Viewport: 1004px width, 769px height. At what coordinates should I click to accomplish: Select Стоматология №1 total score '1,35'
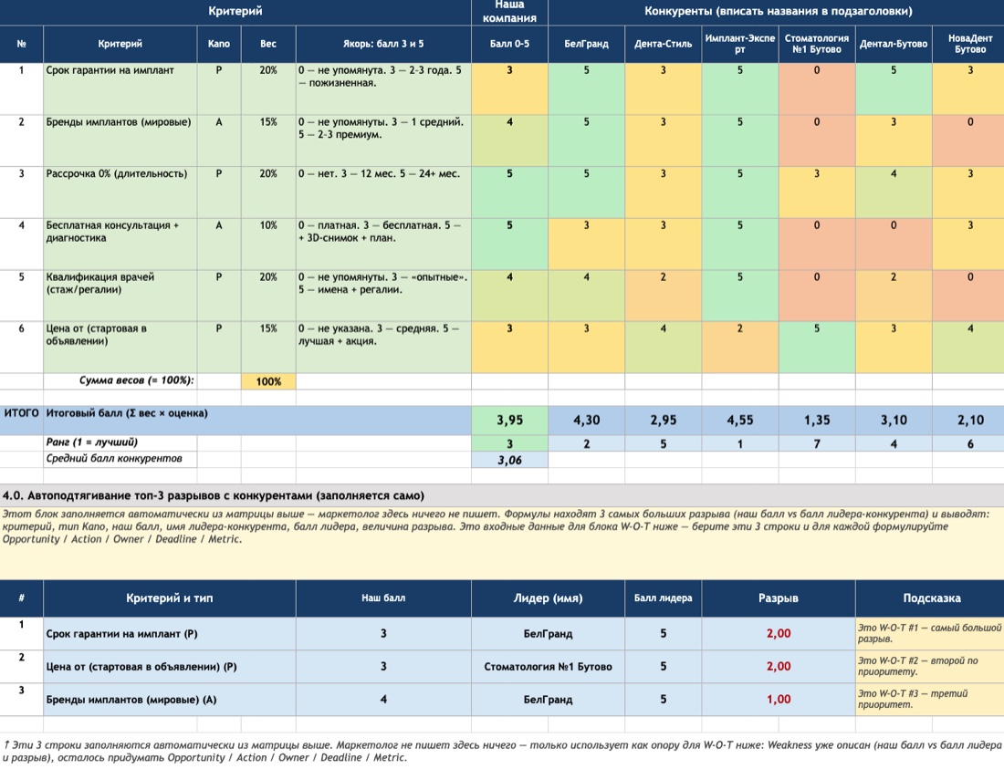(817, 421)
